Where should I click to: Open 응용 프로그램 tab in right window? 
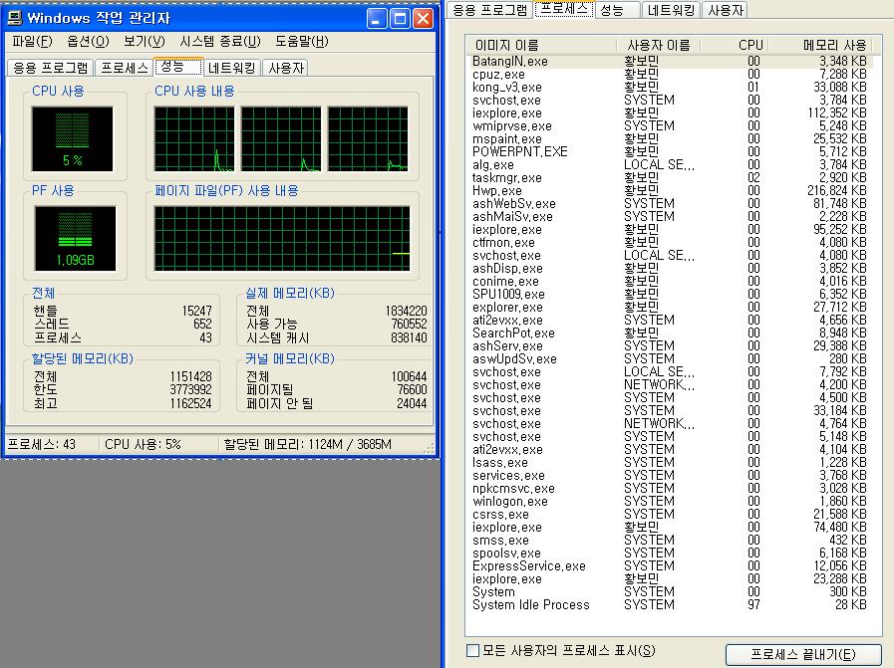[490, 10]
